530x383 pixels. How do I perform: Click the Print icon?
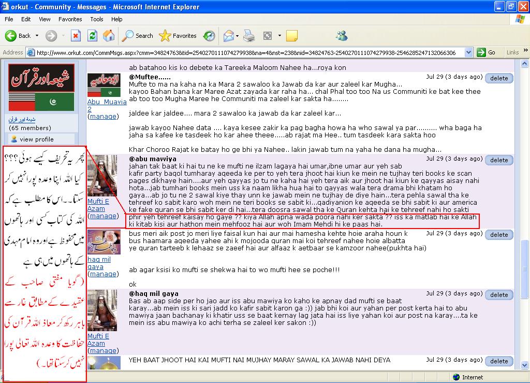(249, 36)
